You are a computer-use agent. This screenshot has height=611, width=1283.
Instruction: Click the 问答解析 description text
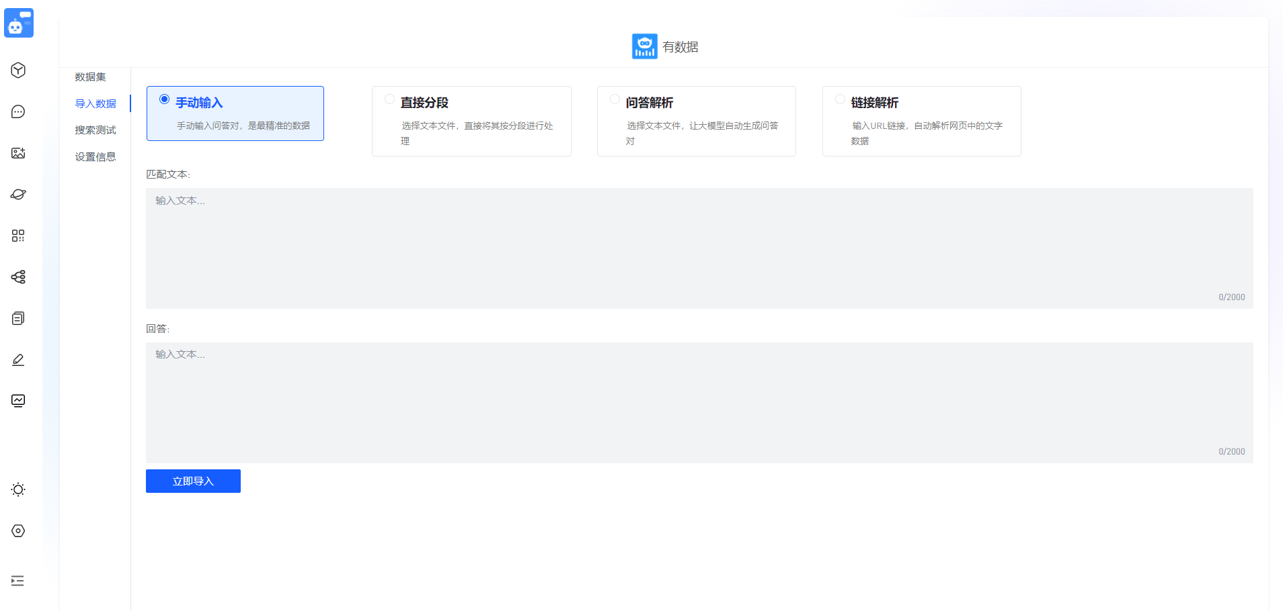pos(703,133)
